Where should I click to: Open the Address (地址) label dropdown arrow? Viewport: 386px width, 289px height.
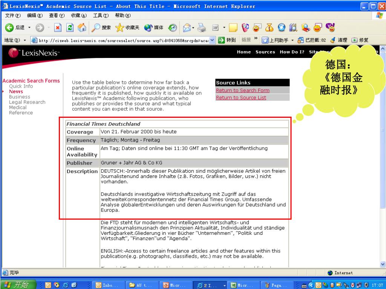coord(25,40)
